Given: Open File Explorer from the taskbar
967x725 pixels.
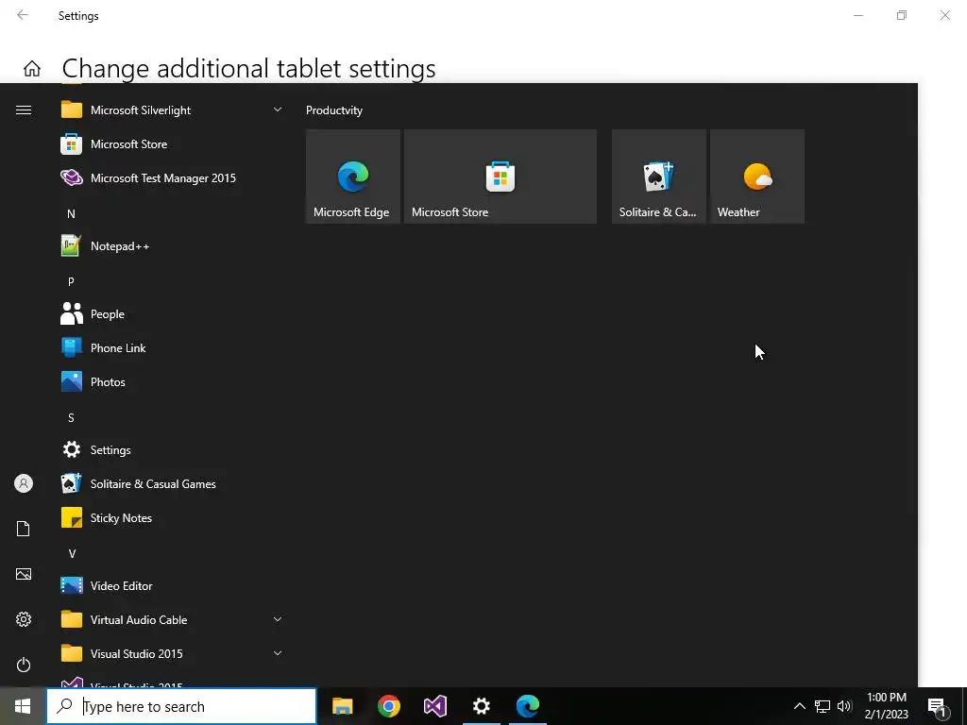Looking at the screenshot, I should 342,706.
